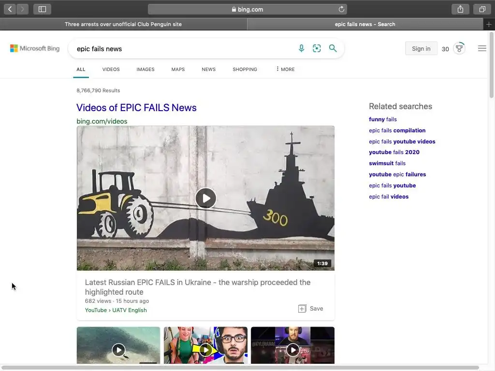
Task: Select the epic fails news Search tab
Action: (365, 24)
